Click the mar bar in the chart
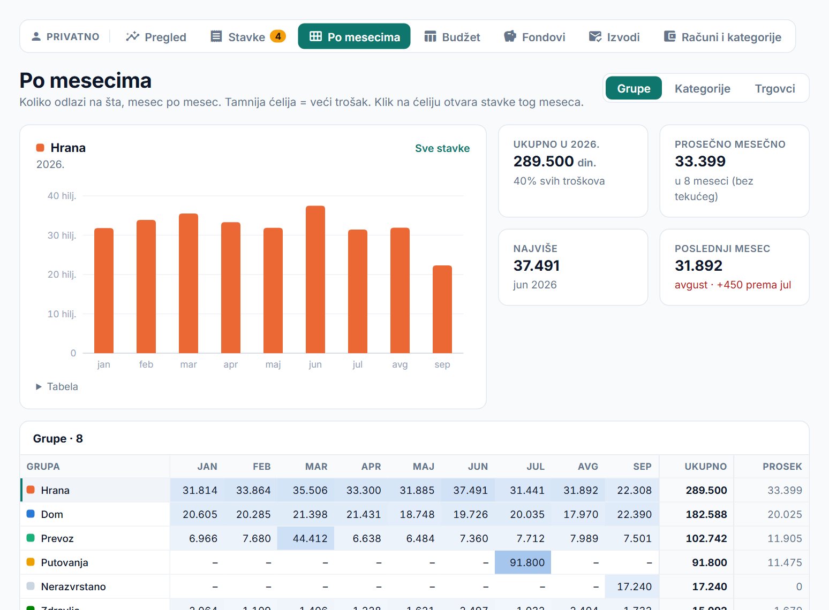The image size is (829, 610). (189, 283)
